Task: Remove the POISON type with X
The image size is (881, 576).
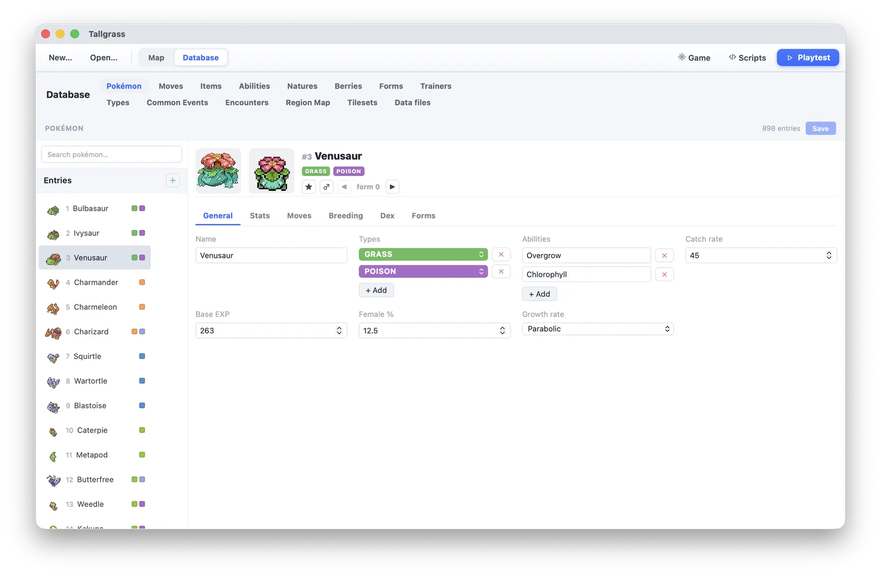Action: click(x=501, y=272)
